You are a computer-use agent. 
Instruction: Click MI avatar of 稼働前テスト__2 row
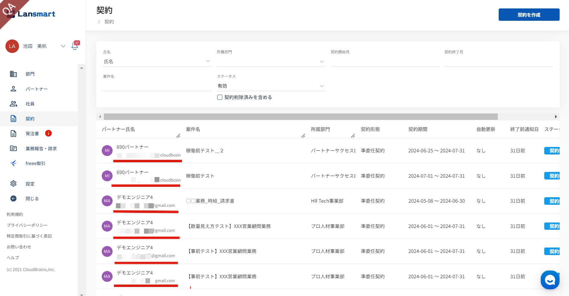point(107,151)
